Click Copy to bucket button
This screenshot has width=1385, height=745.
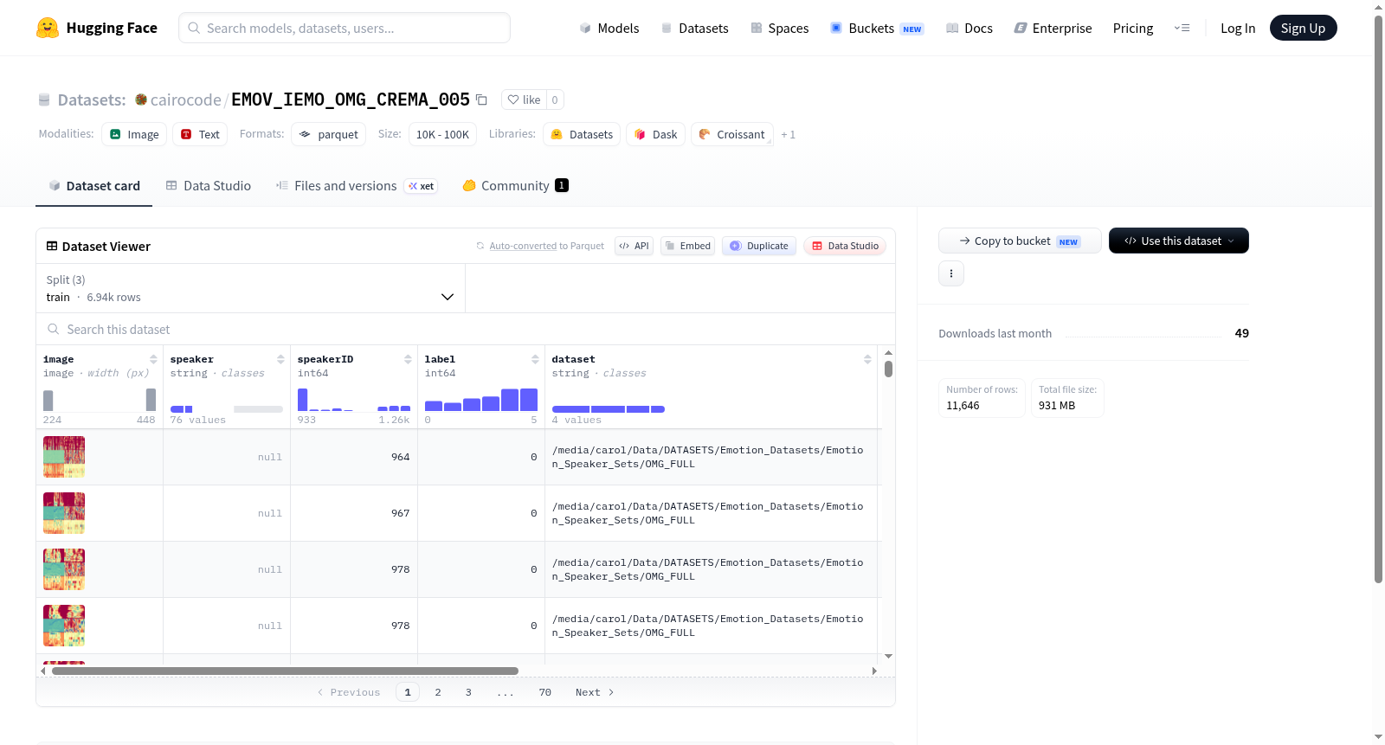click(1020, 241)
